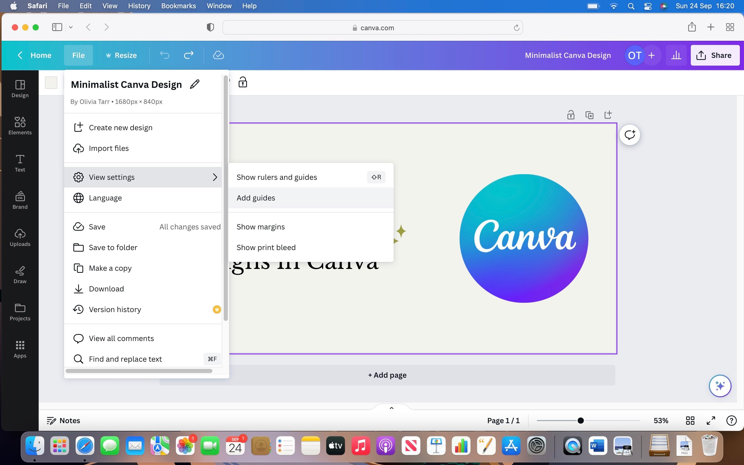Choose Save to folder
Image resolution: width=744 pixels, height=465 pixels.
pos(143,247)
